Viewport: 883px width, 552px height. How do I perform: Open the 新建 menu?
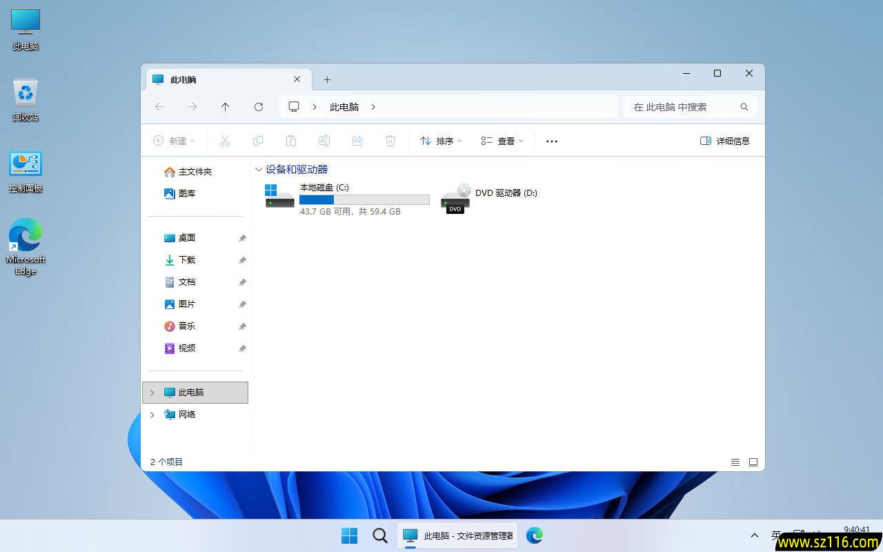click(x=174, y=141)
